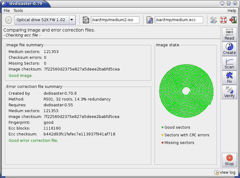The height and width of the screenshot is (178, 240).
Task: Open the Tools menu
Action: 18,11
